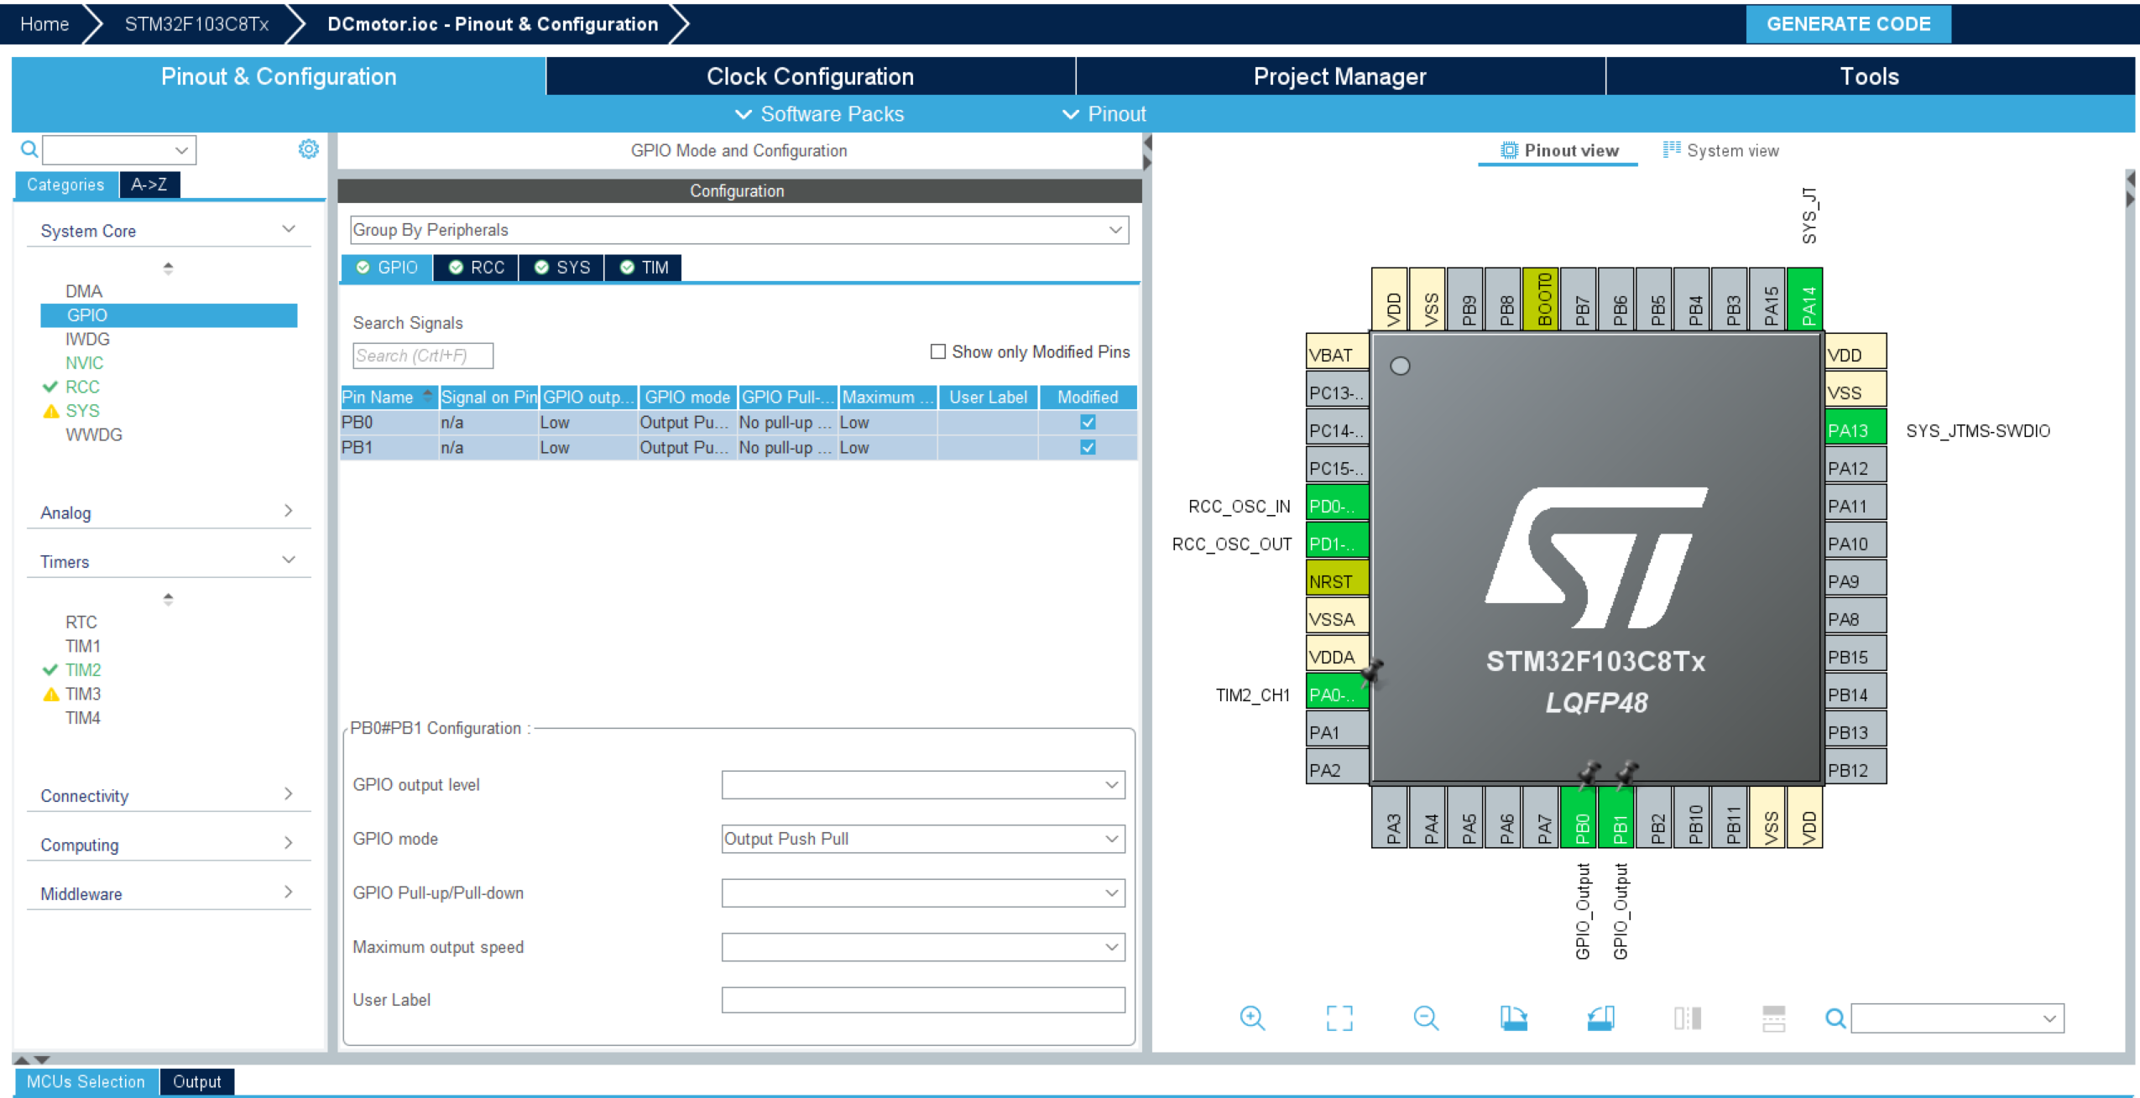Rotate the chip package counterclockwise
Viewport: 2140px width, 1098px height.
[x=1601, y=1017]
